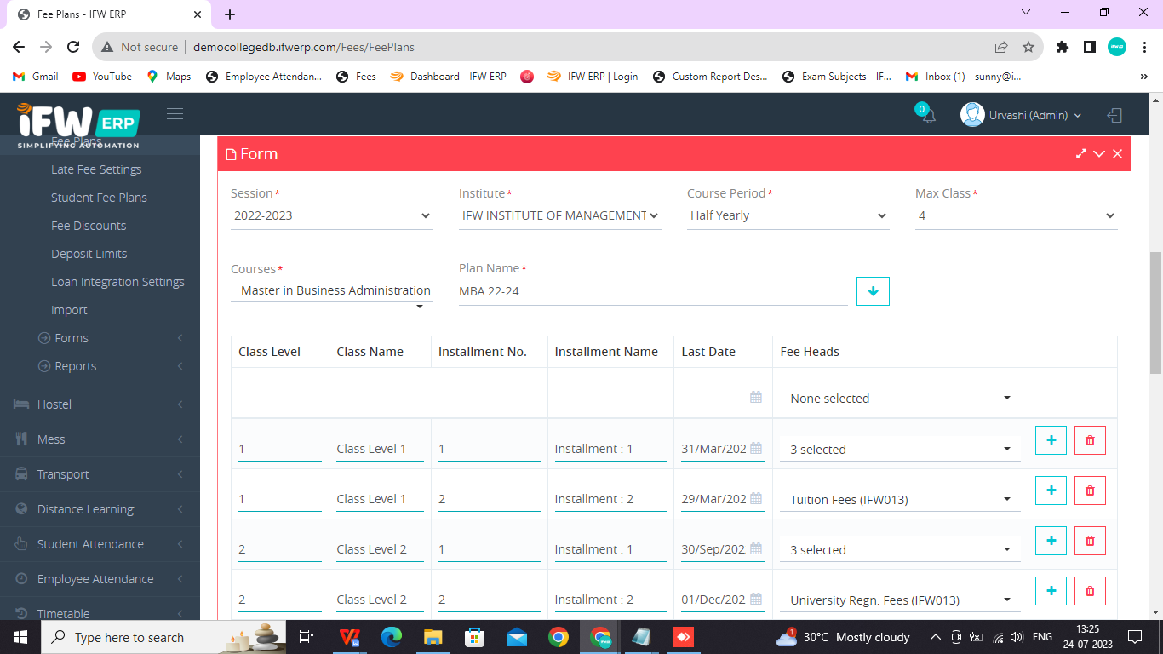Add row after Tuition Fees installment
Viewport: 1163px width, 654px height.
(1051, 490)
